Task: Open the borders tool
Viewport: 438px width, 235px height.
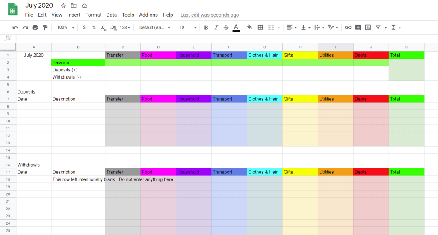Action: point(260,27)
